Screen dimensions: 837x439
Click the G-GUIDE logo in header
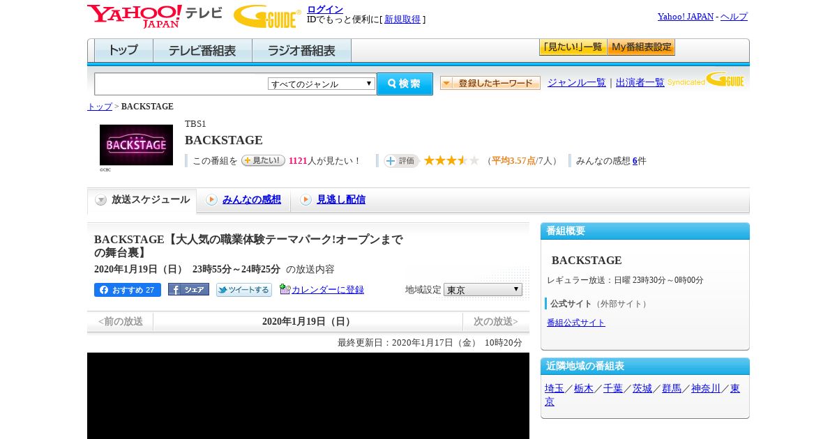click(x=267, y=16)
